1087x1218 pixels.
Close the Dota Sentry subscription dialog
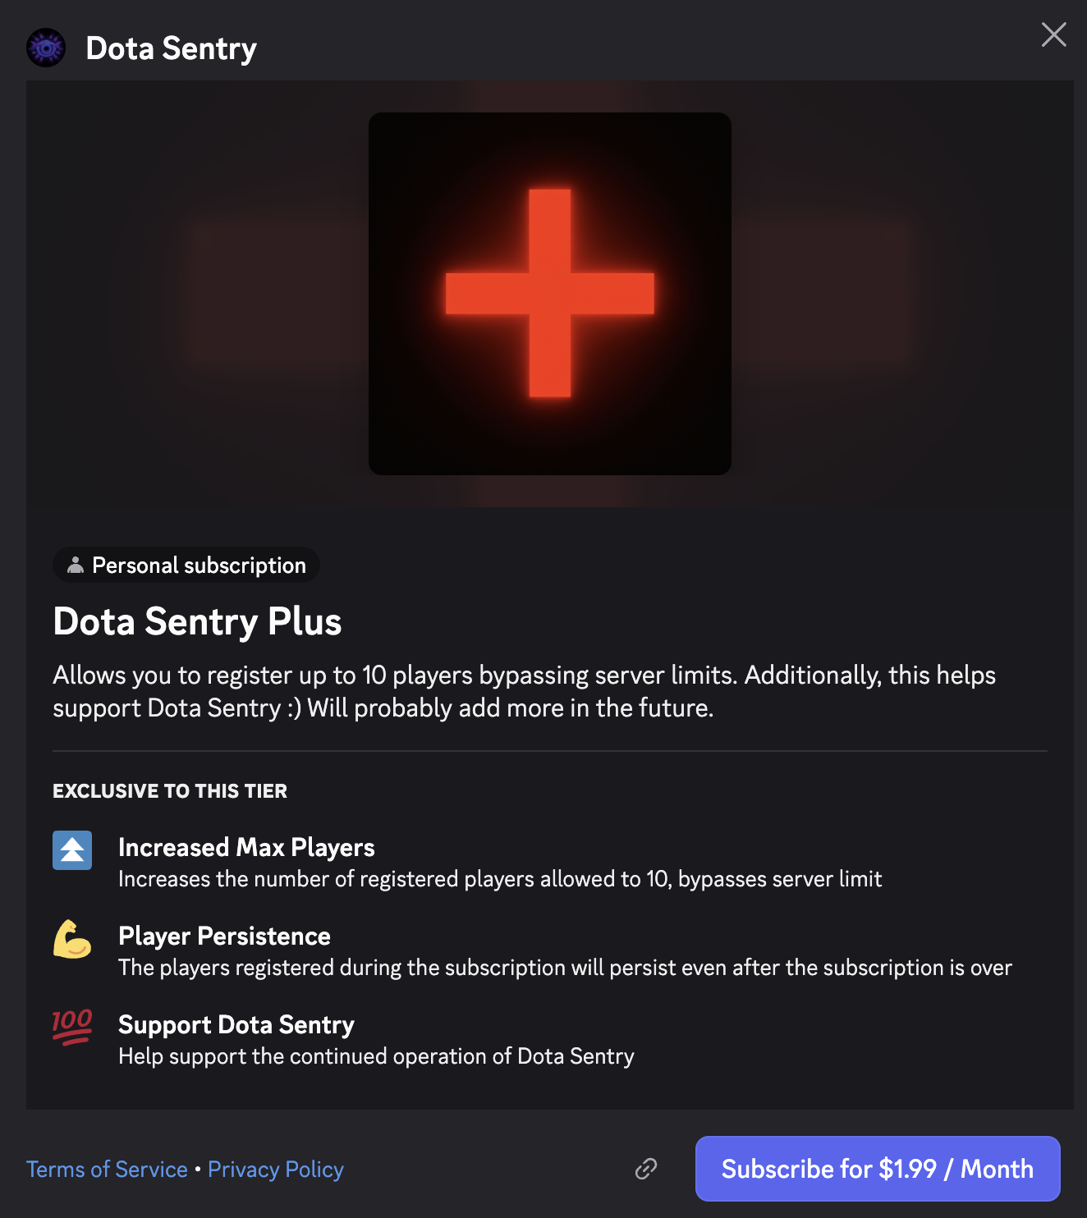point(1053,34)
